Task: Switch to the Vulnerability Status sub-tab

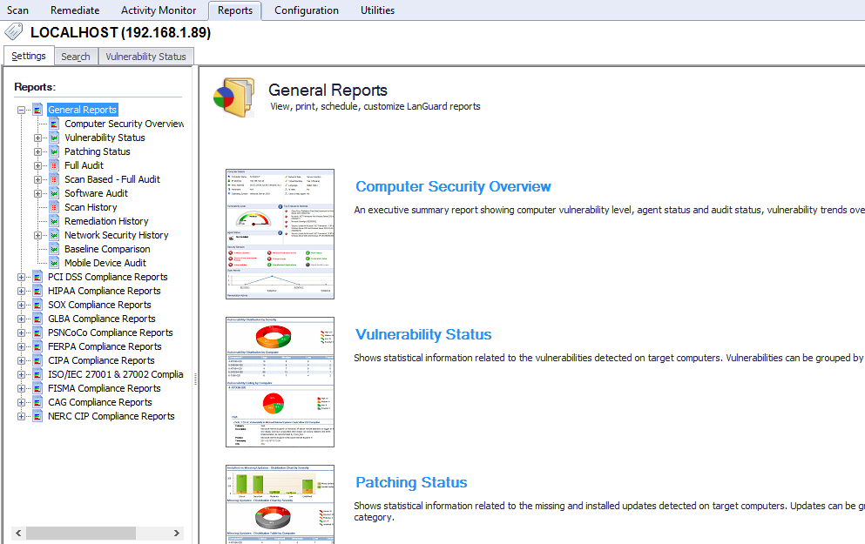Action: (x=145, y=57)
